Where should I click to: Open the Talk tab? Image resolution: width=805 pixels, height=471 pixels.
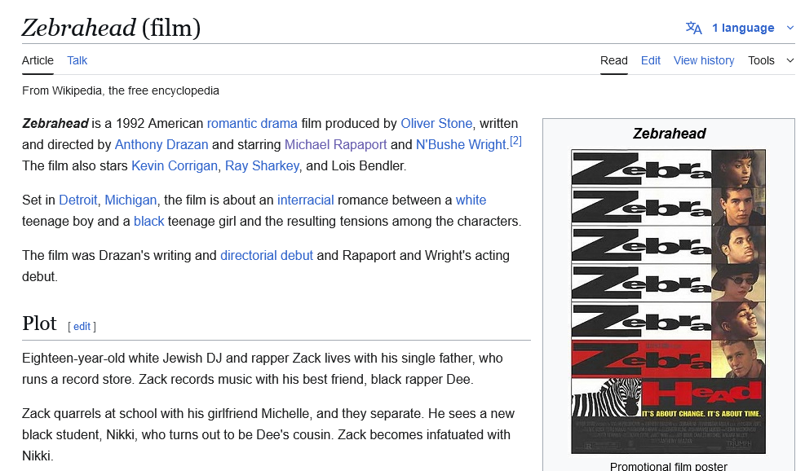[x=77, y=60]
